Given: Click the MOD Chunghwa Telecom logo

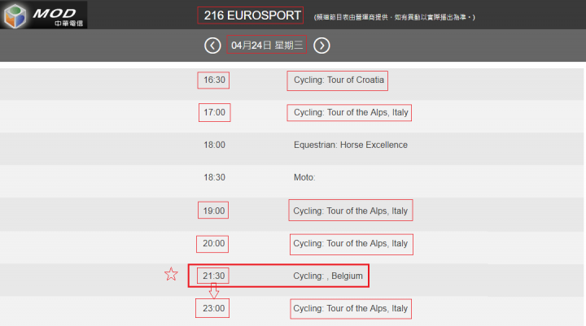Looking at the screenshot, I should (44, 15).
